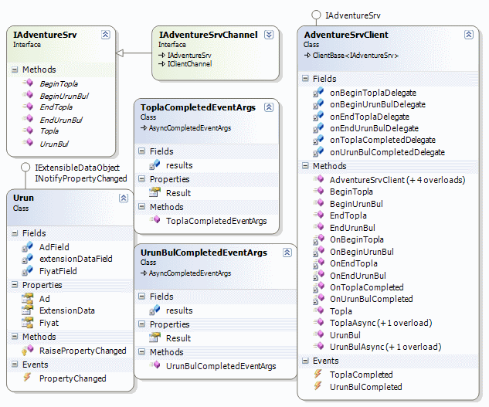Viewport: 489px width, 407px height.
Task: Collapse the UrunBulCompletedEventArgs class shape
Action: (287, 253)
